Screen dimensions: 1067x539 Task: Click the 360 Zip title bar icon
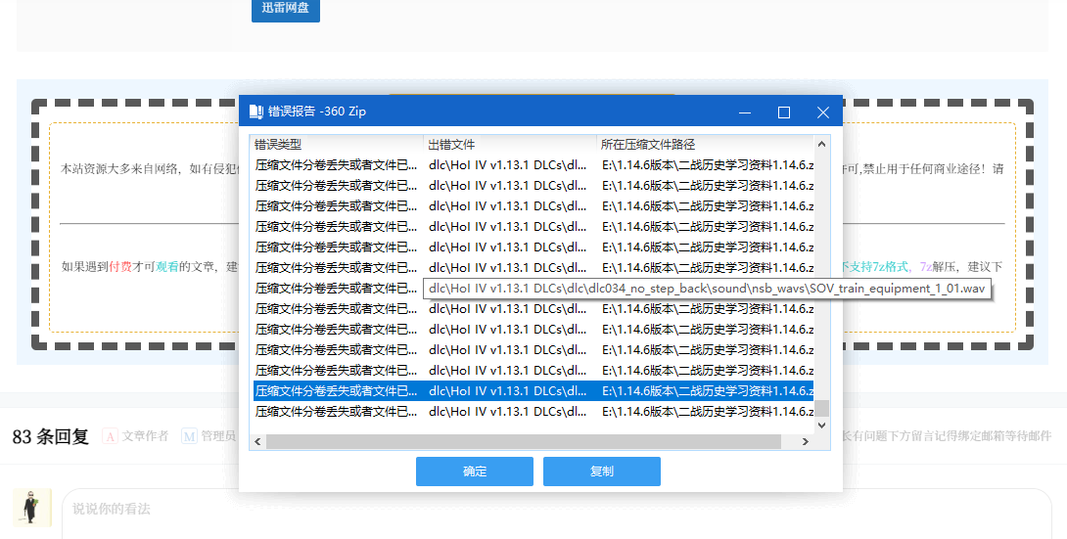click(255, 112)
